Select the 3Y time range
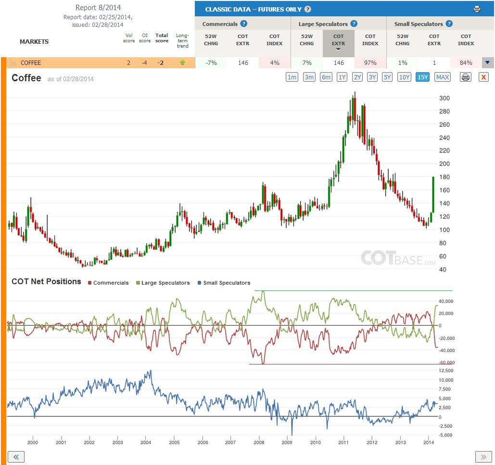495x465 pixels. pos(372,77)
